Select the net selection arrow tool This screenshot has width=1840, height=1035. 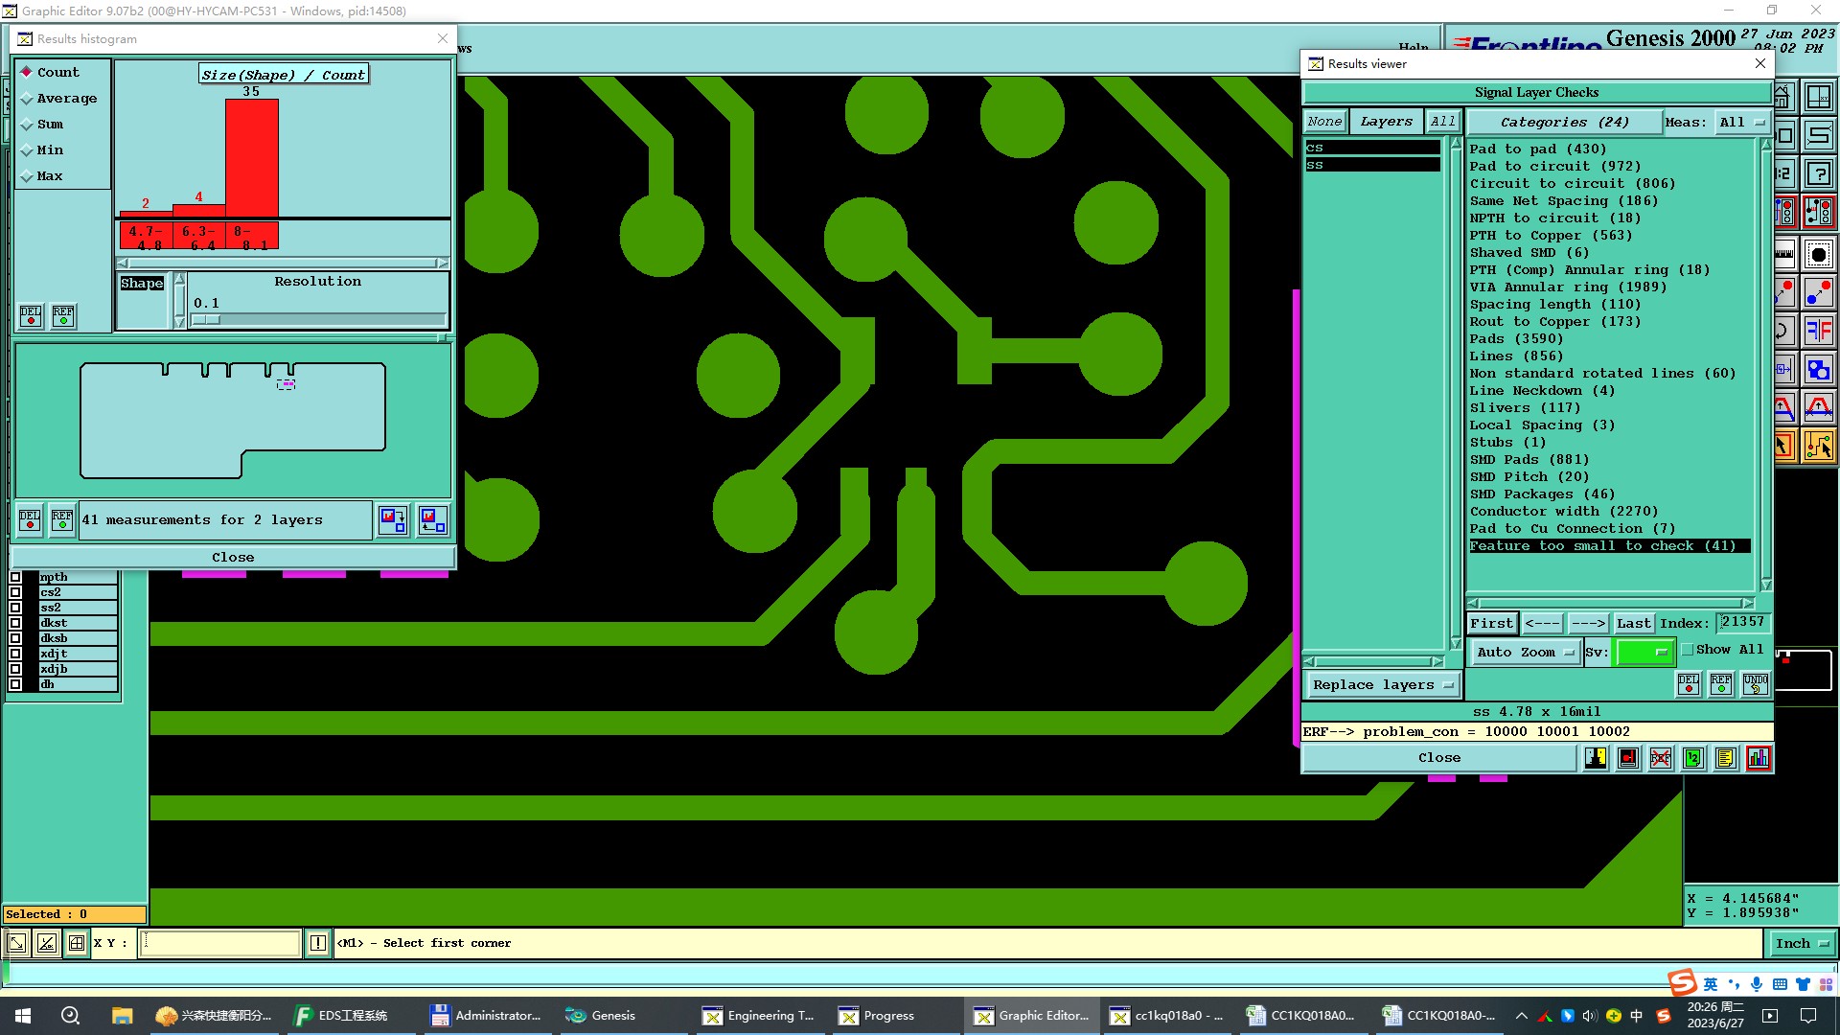click(1818, 446)
